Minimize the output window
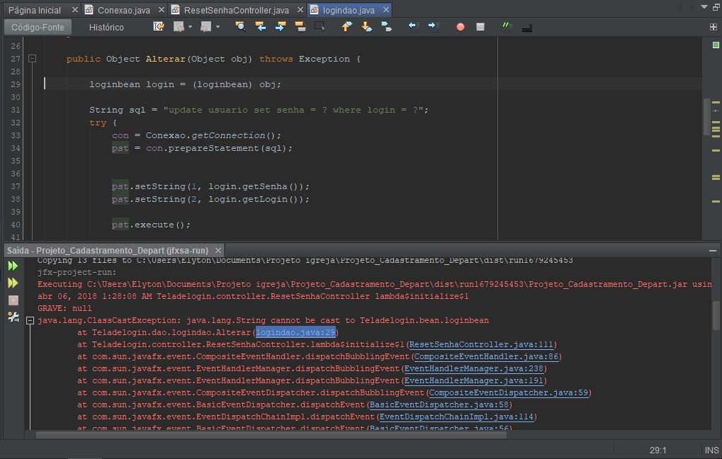 tap(713, 251)
